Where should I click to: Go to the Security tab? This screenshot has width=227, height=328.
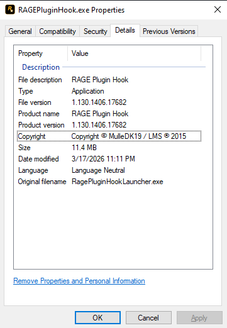point(95,31)
